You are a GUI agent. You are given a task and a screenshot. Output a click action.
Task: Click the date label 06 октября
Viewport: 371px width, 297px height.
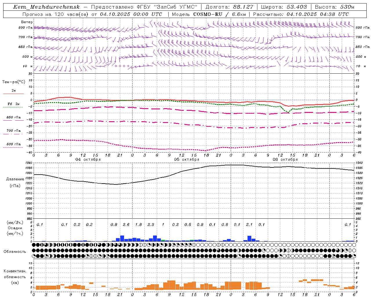coord(285,160)
